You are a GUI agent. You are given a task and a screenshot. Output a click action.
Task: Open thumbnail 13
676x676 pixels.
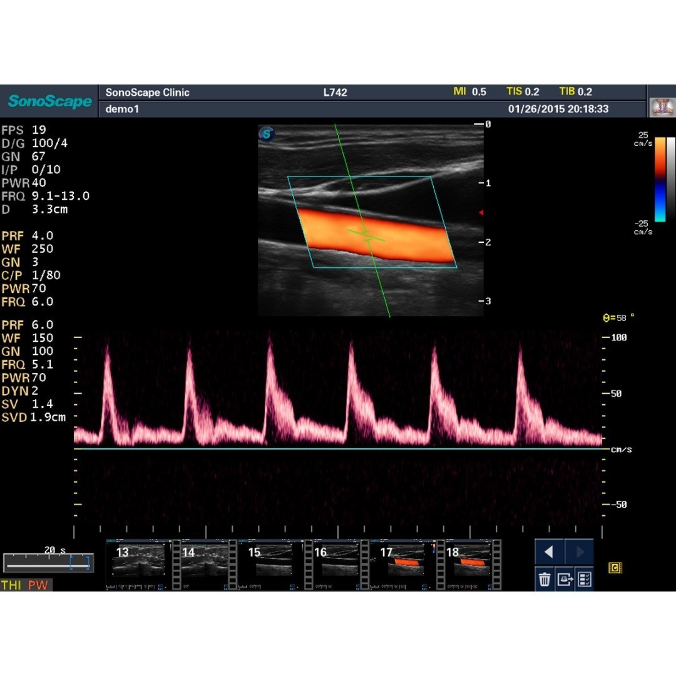(138, 564)
